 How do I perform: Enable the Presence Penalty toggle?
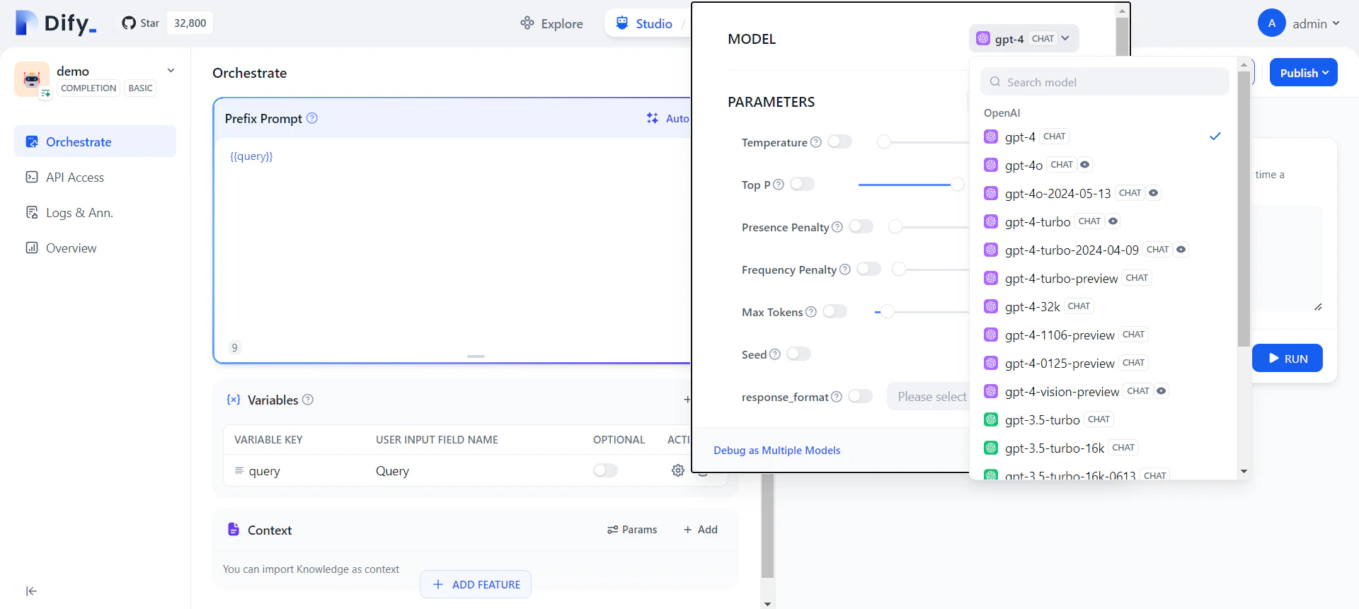[861, 226]
